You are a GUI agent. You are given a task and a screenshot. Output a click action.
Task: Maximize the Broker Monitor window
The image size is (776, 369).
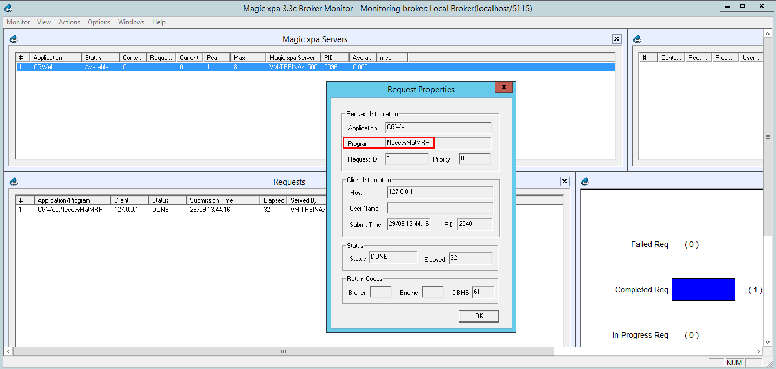point(743,6)
